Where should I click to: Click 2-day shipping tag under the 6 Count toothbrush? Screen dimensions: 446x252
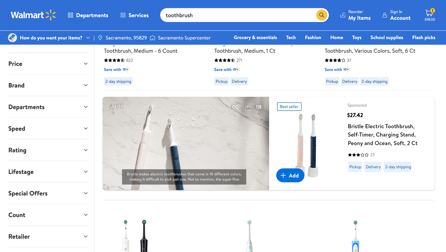tap(118, 82)
